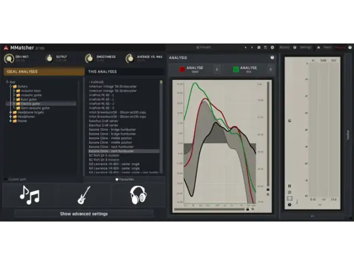Select the Ideal Analyses tab
Screen dimensions: 354x265
pos(44,71)
